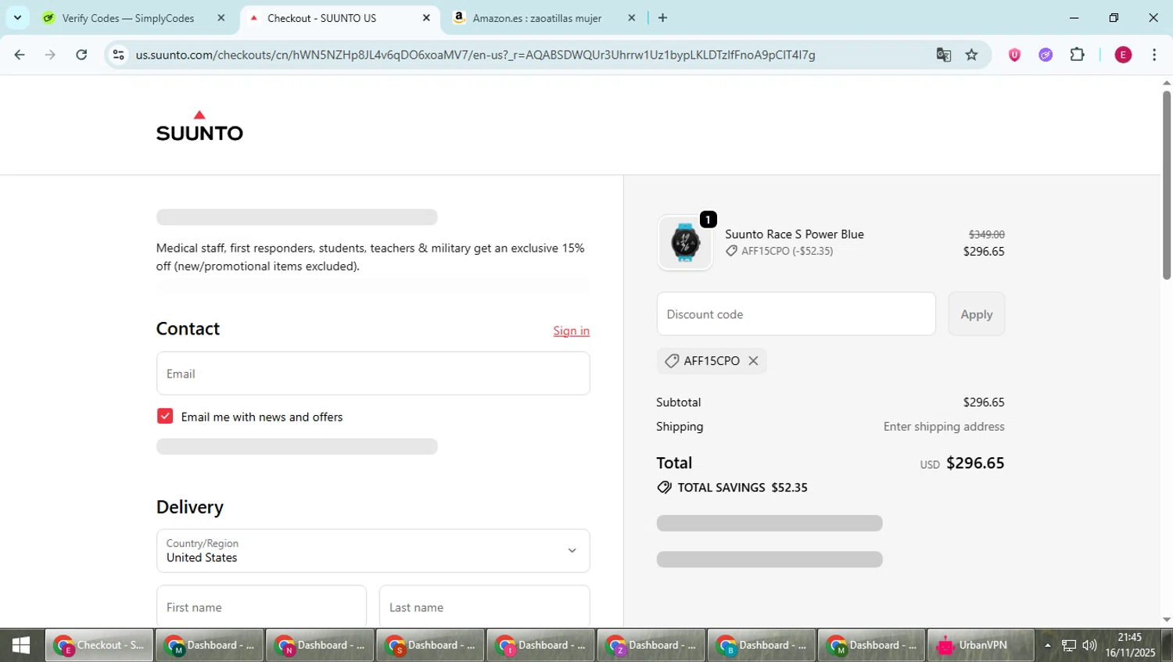Open the Extensions puzzle menu

[x=1077, y=55]
